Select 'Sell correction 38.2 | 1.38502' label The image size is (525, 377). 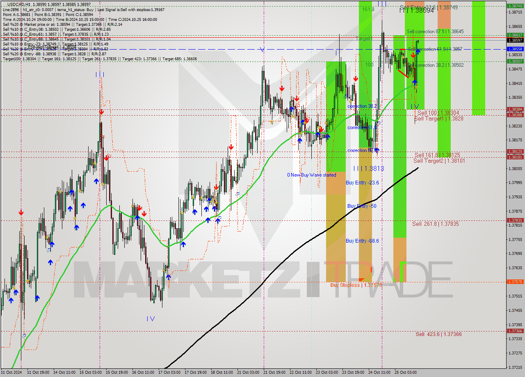tap(436, 65)
